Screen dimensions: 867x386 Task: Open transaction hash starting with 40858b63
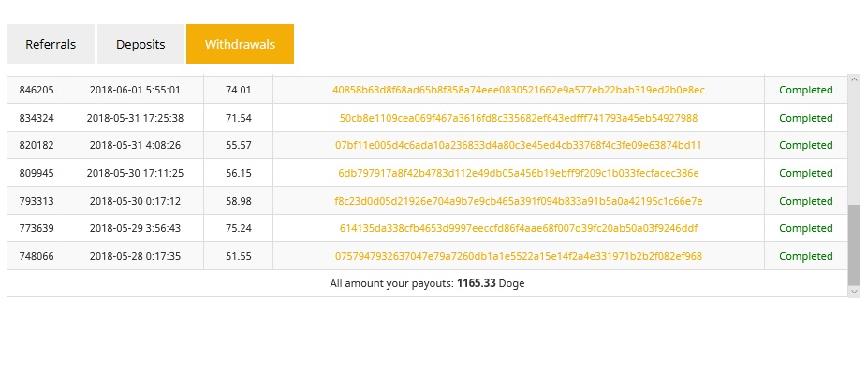[519, 90]
